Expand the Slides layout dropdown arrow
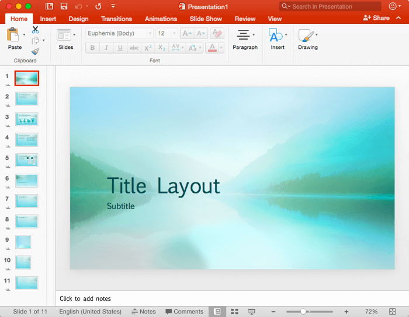 [x=74, y=34]
